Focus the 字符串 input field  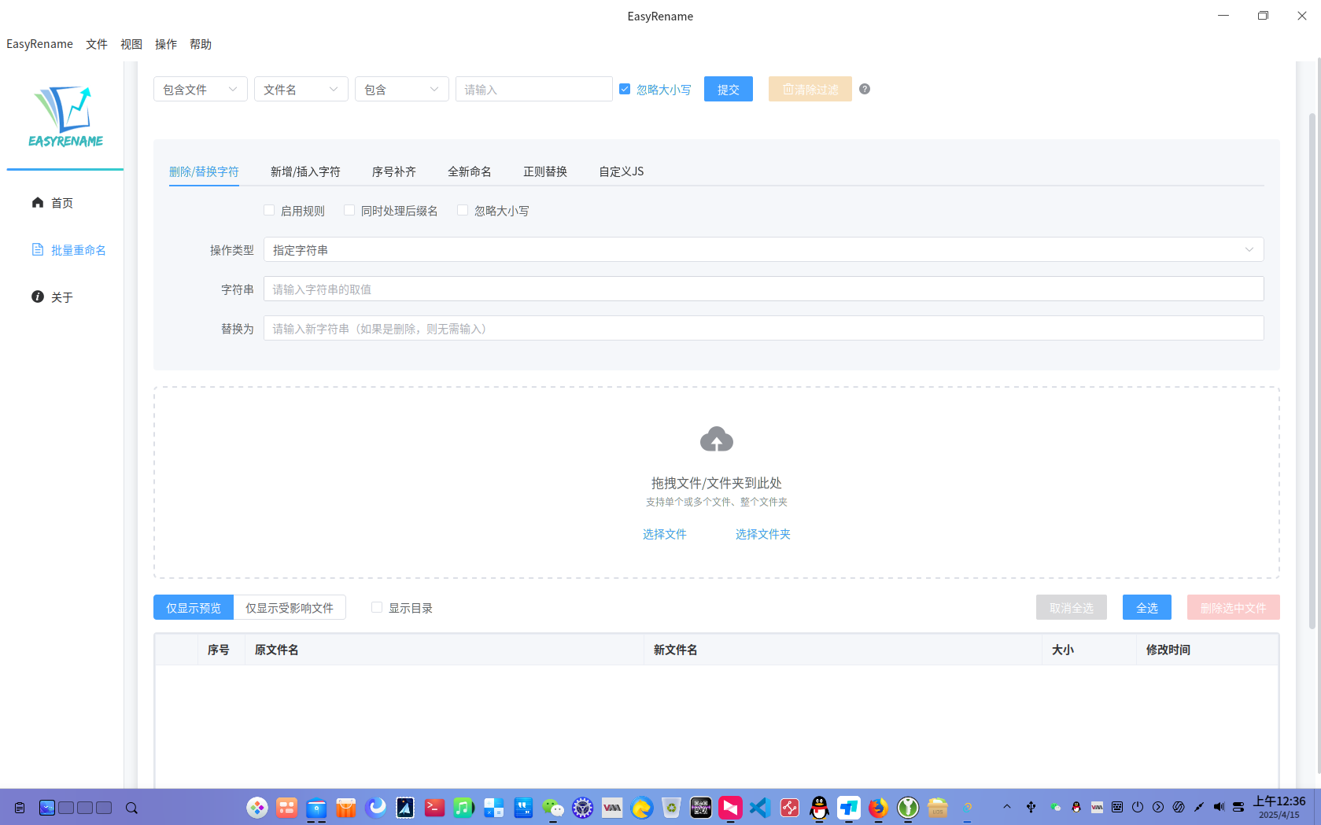coord(763,289)
